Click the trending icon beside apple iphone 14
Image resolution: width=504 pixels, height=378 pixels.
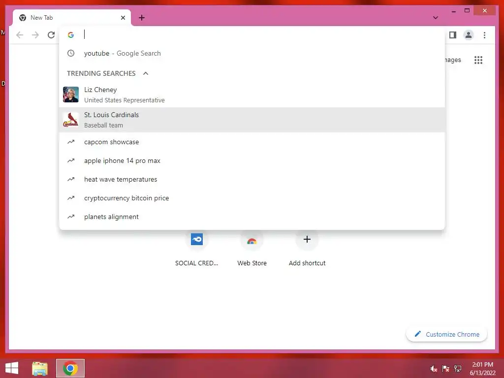(x=71, y=160)
